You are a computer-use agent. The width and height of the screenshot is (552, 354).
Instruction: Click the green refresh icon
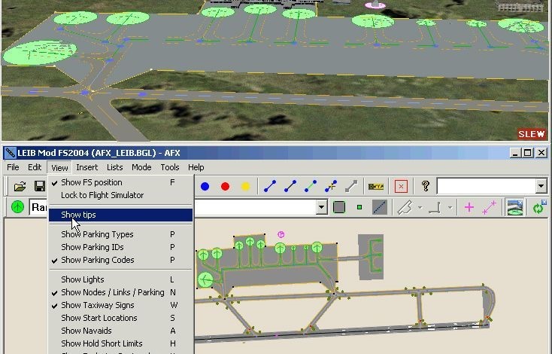538,207
